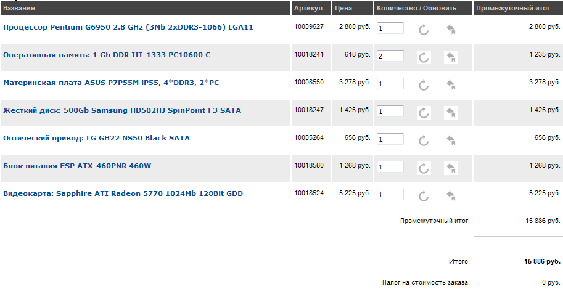The width and height of the screenshot is (563, 297).
Task: Update quantity for the DDR III-1333 memory row
Action: tap(424, 57)
